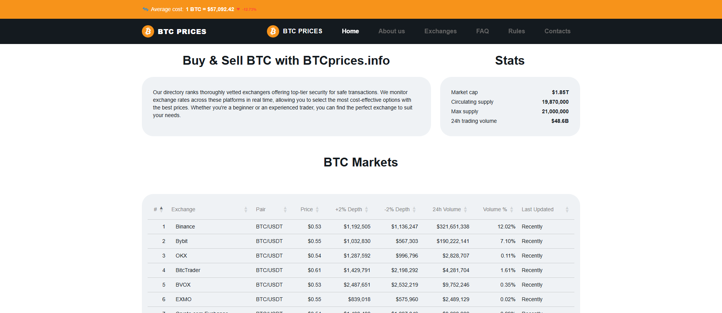Click the exchange arrows icon beside Average cost
The width and height of the screenshot is (722, 313).
tap(145, 9)
